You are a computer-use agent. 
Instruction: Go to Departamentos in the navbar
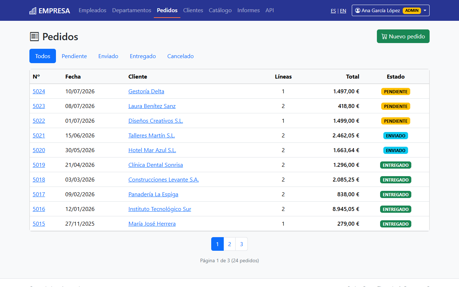pos(132,10)
